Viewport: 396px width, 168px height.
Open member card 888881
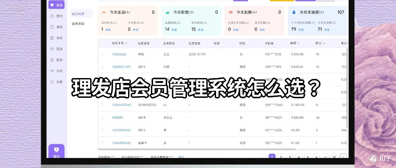(117, 118)
